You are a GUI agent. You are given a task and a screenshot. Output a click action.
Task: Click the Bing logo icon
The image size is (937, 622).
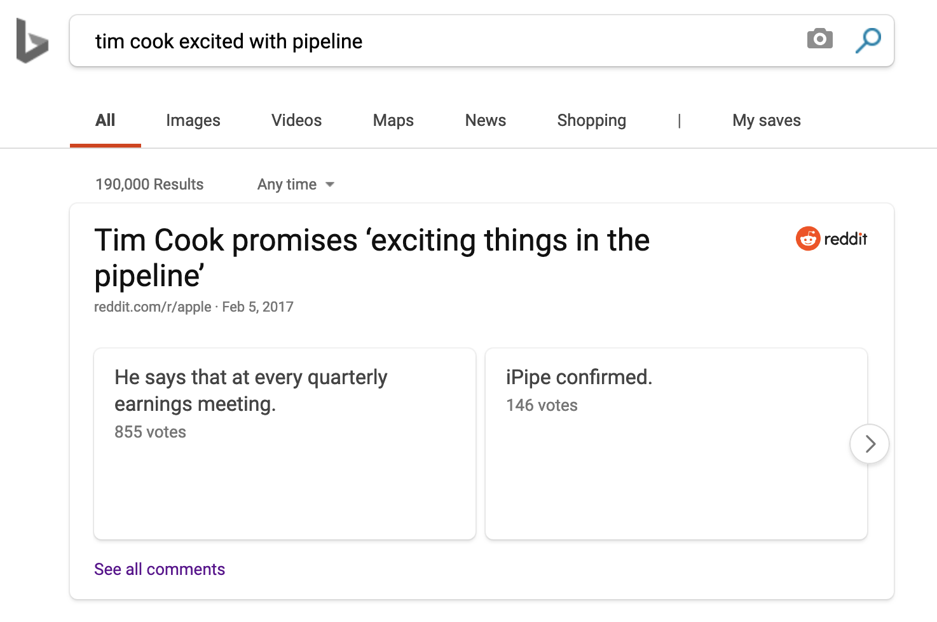[32, 41]
